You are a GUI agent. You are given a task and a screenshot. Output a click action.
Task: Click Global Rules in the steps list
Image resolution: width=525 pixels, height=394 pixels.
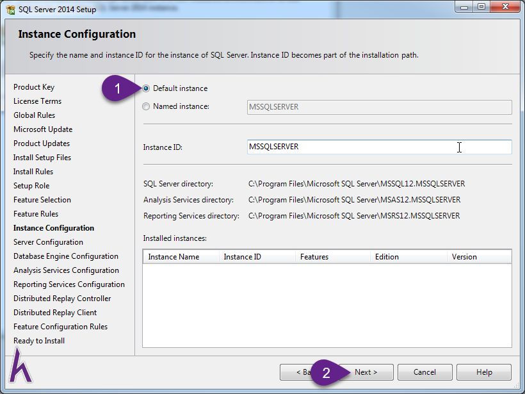pos(34,115)
